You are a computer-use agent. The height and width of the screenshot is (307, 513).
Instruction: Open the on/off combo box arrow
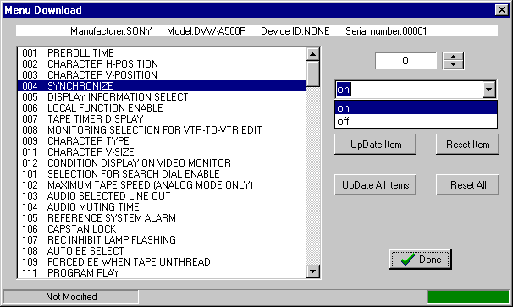pyautogui.click(x=489, y=90)
